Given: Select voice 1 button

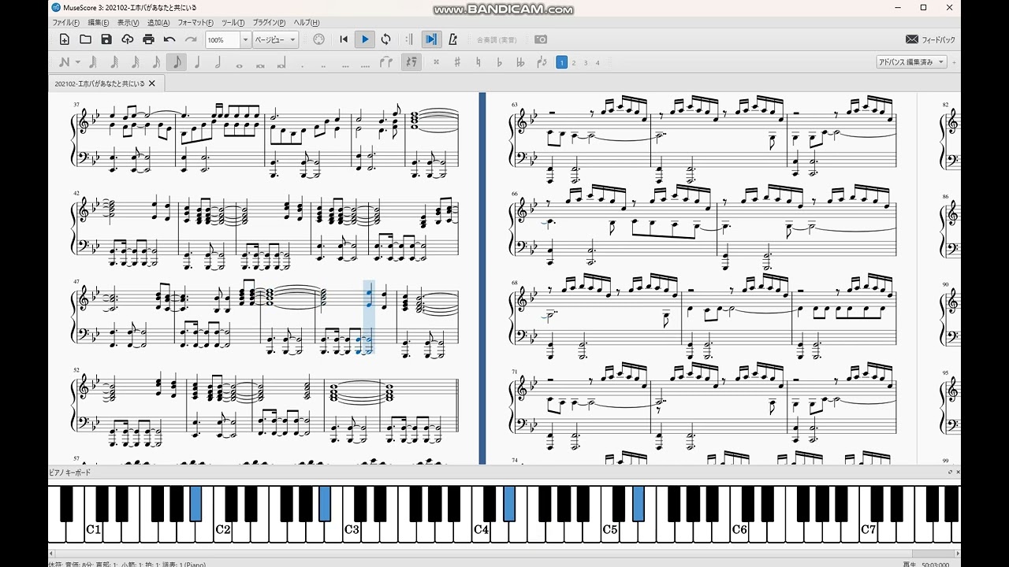Looking at the screenshot, I should click(x=562, y=62).
